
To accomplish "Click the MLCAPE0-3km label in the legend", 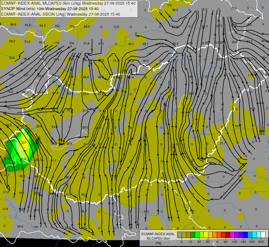I will 158,238.
